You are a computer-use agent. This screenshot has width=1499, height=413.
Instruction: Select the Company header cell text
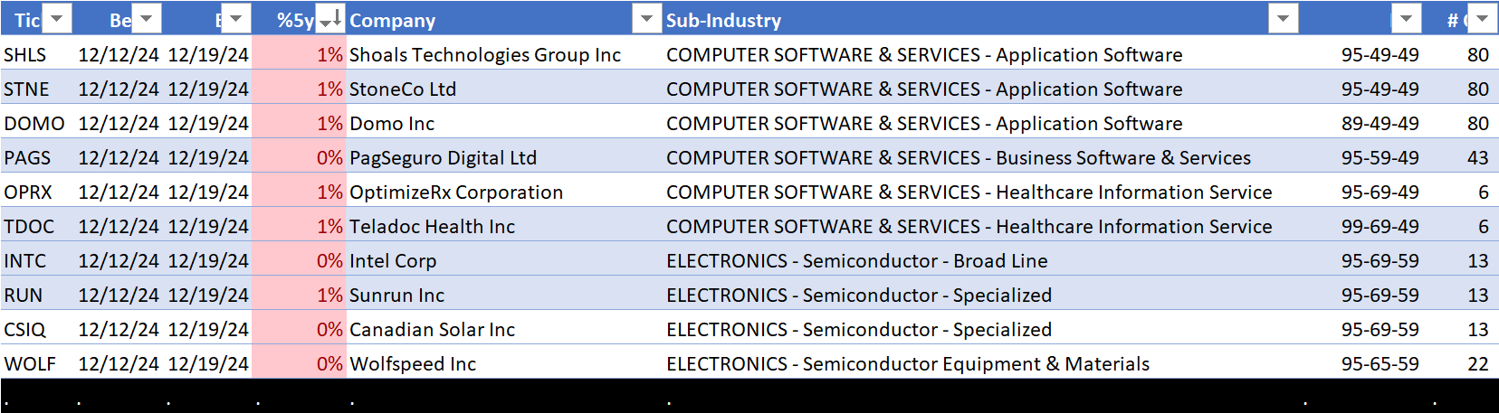click(392, 20)
